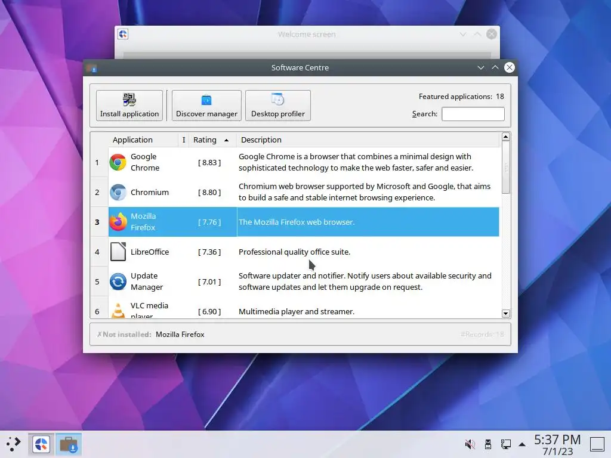The image size is (611, 458).
Task: Click the Welcome screen window icon
Action: pyautogui.click(x=123, y=34)
